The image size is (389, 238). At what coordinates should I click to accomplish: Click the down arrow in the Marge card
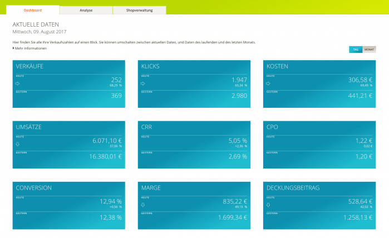pos(143,205)
